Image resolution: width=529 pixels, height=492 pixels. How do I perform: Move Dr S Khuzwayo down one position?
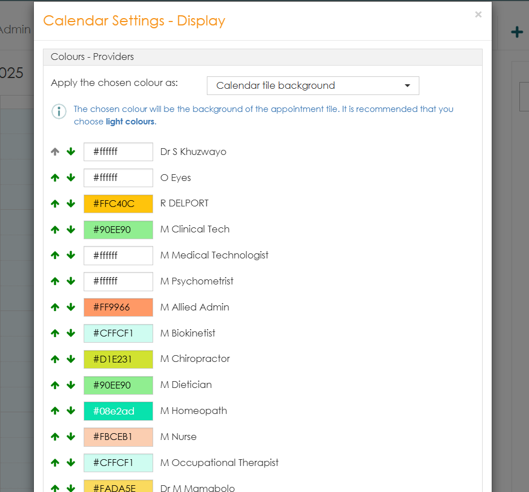click(71, 152)
